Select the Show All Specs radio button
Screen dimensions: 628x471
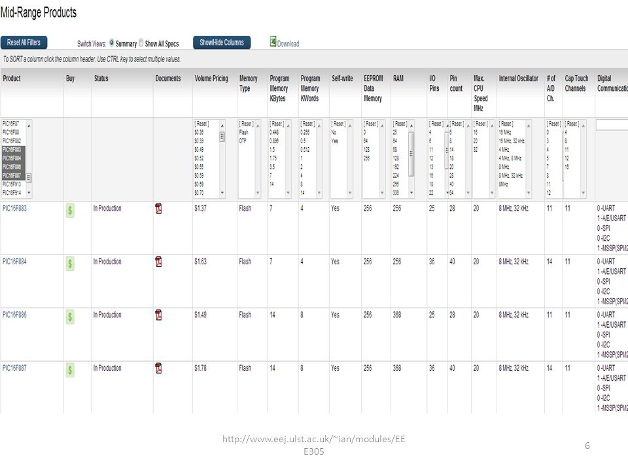point(141,43)
